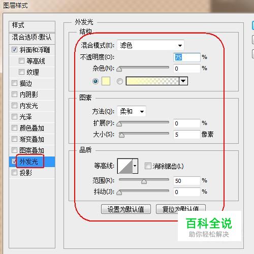Viewport: 254px width, 254px height.
Task: Open the gradient picker dropdown arrow
Action: (183, 81)
